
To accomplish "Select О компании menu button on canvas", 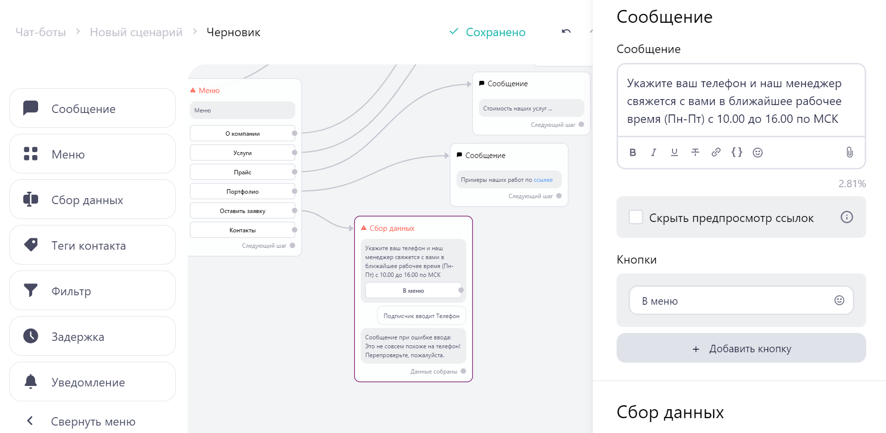I will (x=242, y=133).
